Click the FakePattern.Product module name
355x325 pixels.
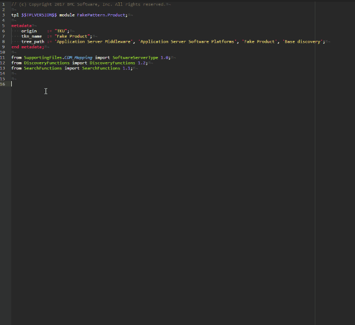pyautogui.click(x=101, y=15)
